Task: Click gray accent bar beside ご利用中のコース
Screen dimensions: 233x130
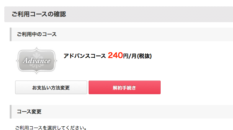Action: click(x=10, y=34)
